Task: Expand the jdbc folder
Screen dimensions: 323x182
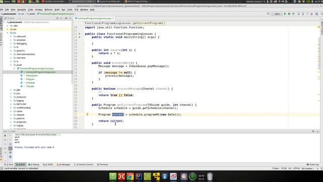Action: 11,90
